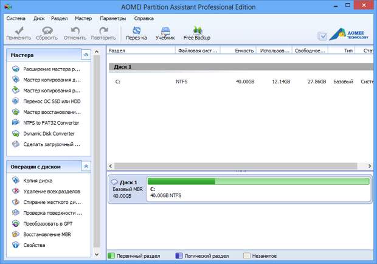Viewport: 377px width, 264px height.
Task: Click the Диск 1 drive icon in disk map
Action: click(114, 182)
